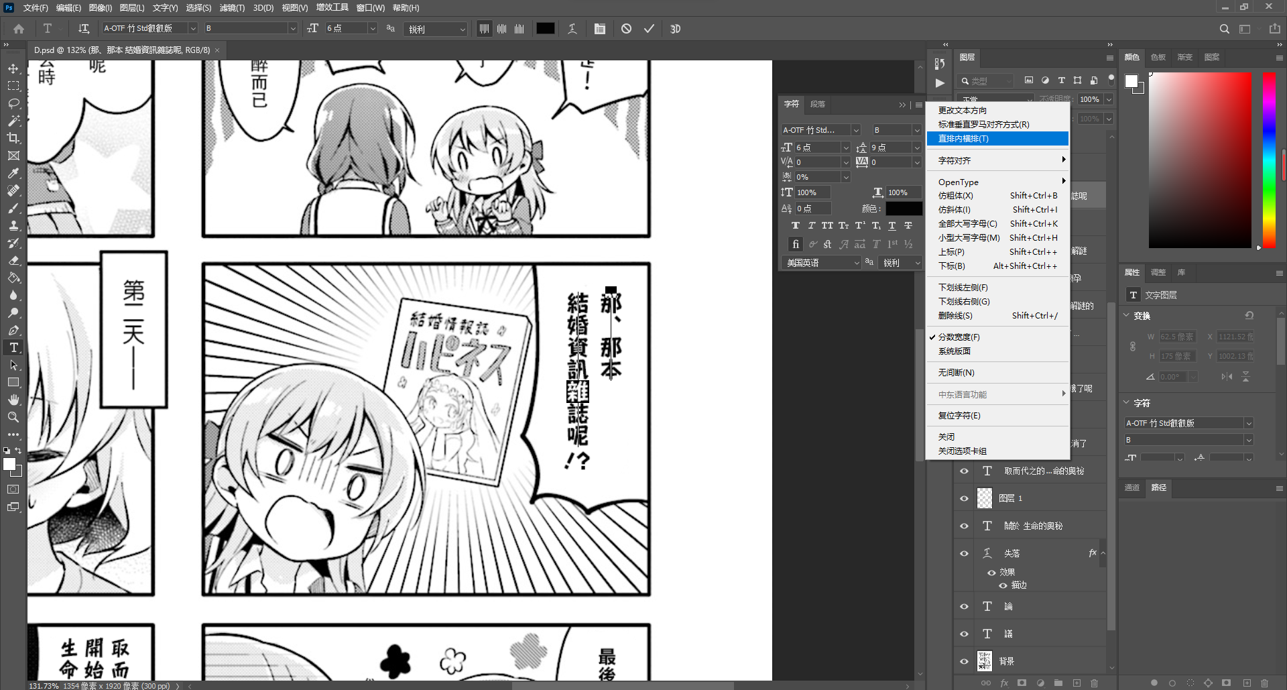Close the D.psd document tab

[x=217, y=50]
